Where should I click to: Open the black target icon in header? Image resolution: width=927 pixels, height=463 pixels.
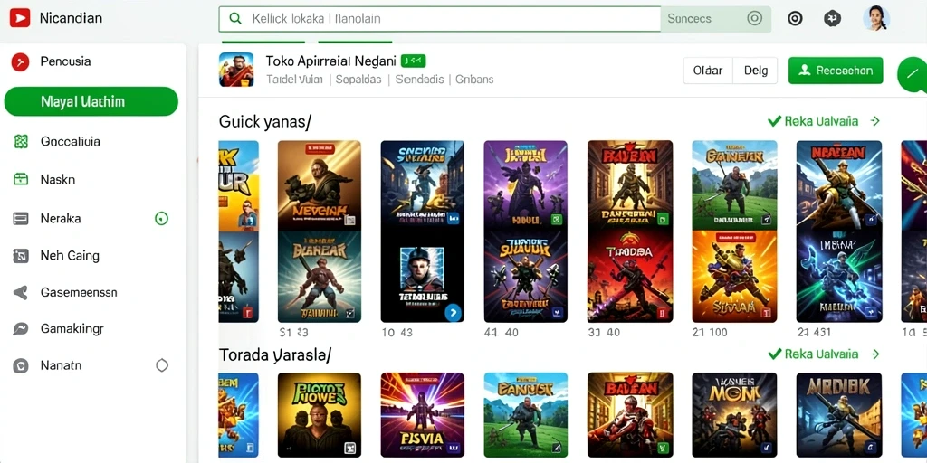click(795, 18)
